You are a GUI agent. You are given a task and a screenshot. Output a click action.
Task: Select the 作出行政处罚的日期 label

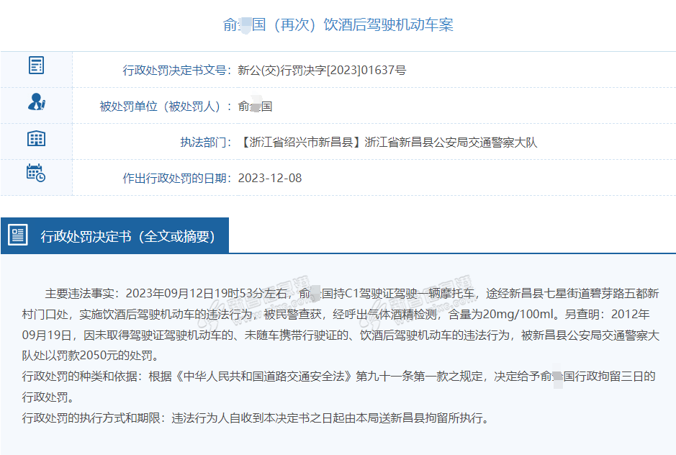click(177, 179)
